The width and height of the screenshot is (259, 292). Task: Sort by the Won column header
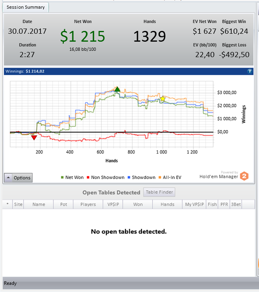[x=138, y=204]
